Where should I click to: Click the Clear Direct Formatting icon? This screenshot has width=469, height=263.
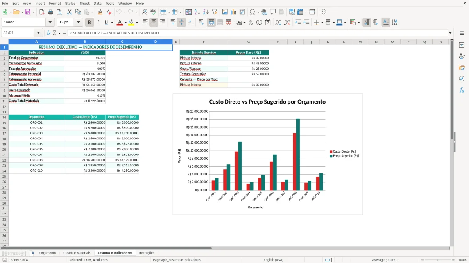[x=109, y=12]
